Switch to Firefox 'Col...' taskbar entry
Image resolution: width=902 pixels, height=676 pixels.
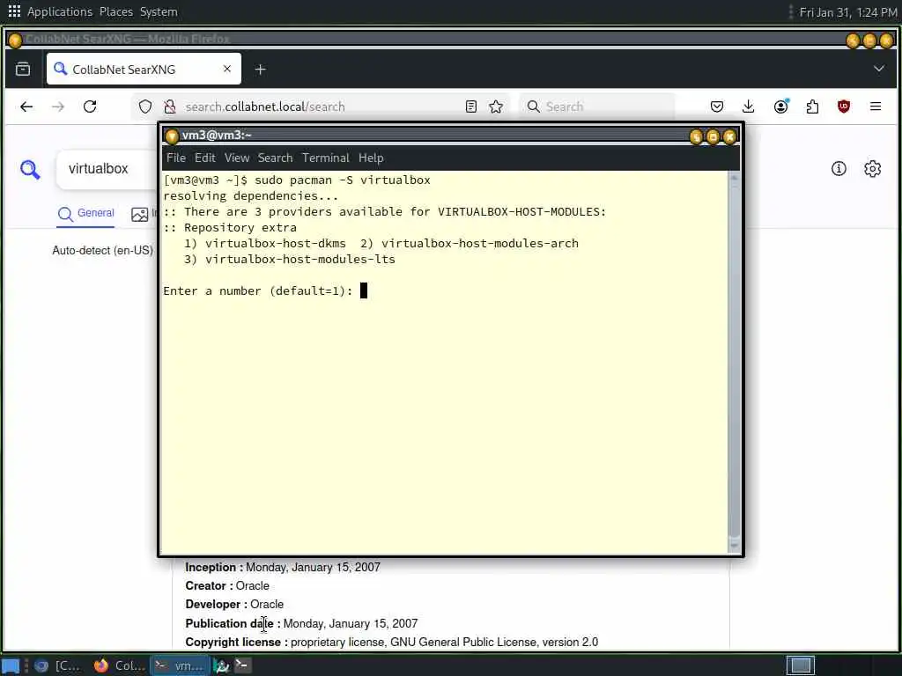pos(120,665)
